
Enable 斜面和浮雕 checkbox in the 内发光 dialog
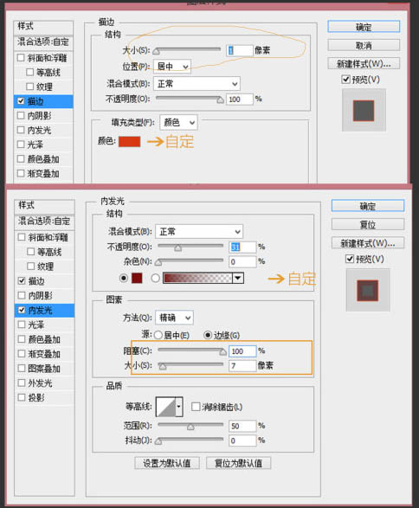[x=22, y=237]
